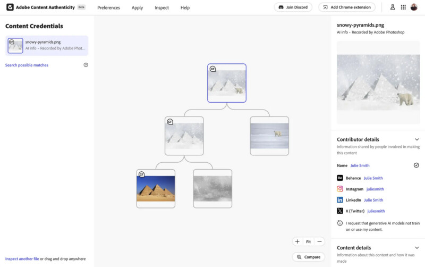Click the verified checkmark next to Name
Screen dimensions: 425x267
point(416,165)
